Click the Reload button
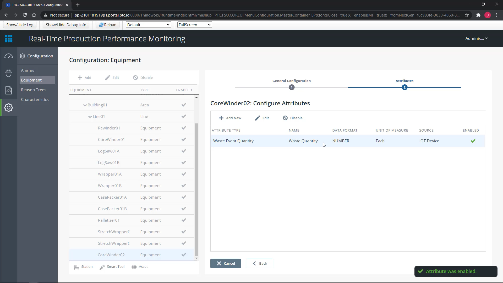This screenshot has width=503, height=283. point(108,25)
